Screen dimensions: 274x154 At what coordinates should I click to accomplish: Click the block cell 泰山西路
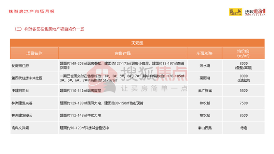205,128
